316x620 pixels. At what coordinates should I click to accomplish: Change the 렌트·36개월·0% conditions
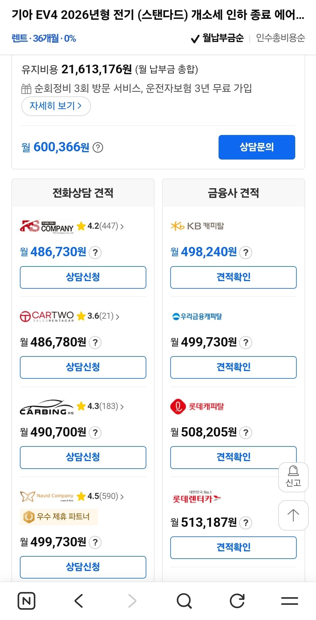[x=44, y=38]
